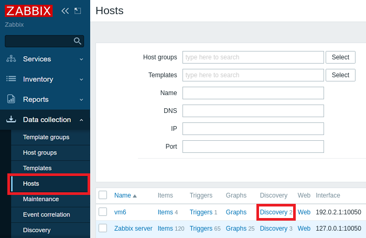The height and width of the screenshot is (238, 366).
Task: Open Template groups menu item
Action: (46, 137)
